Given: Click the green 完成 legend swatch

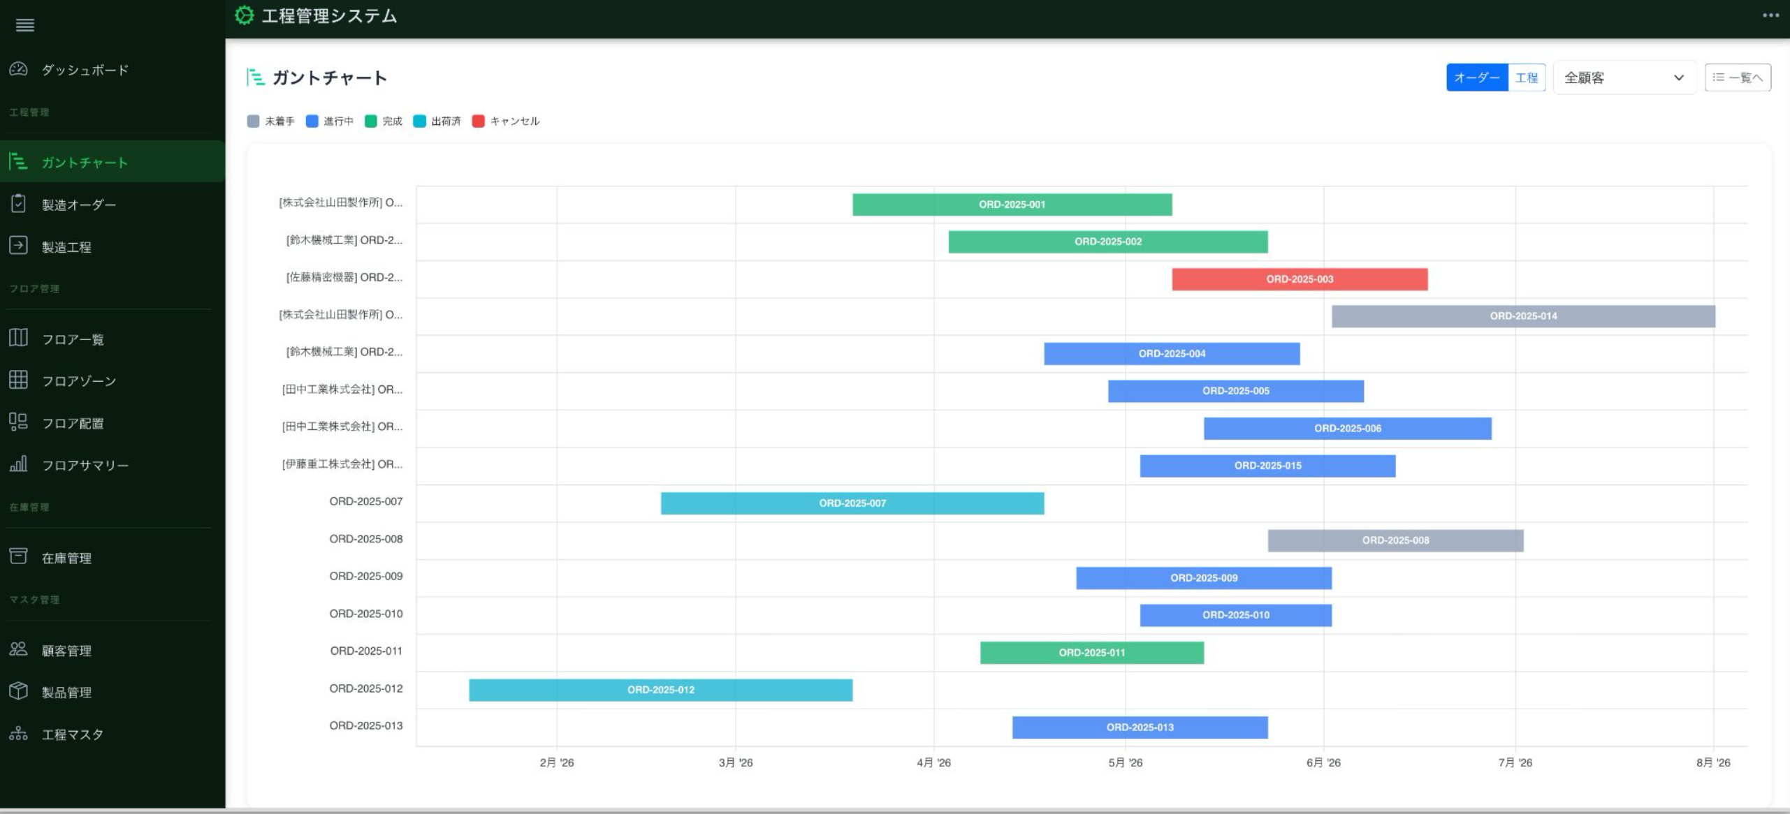Looking at the screenshot, I should click(x=371, y=121).
